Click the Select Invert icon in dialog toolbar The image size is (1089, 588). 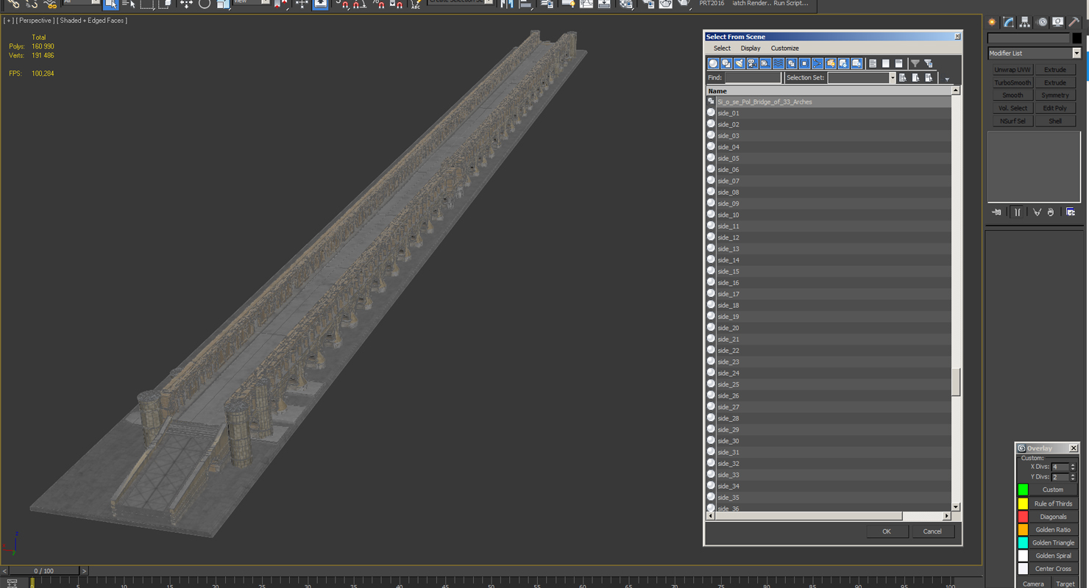(x=898, y=64)
